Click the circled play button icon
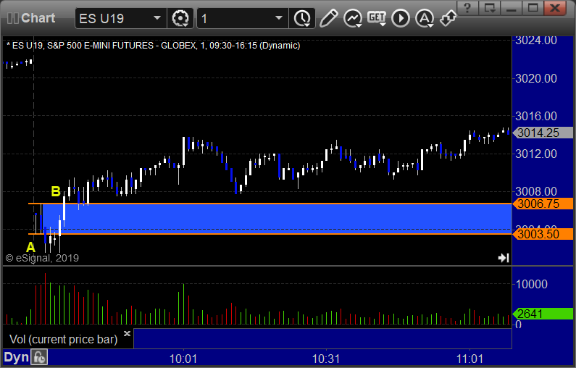 pos(401,18)
